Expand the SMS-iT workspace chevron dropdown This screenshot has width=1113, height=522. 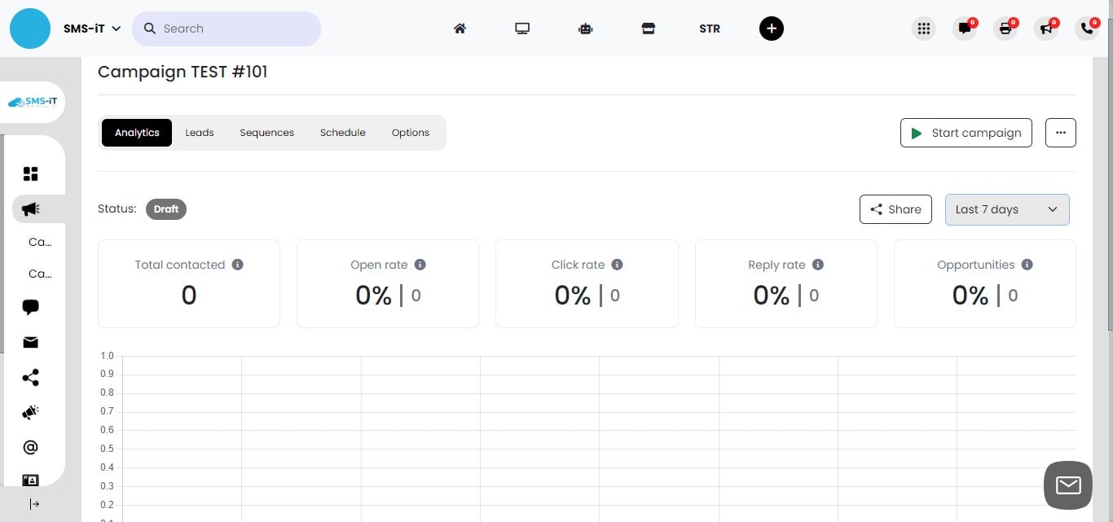tap(117, 28)
